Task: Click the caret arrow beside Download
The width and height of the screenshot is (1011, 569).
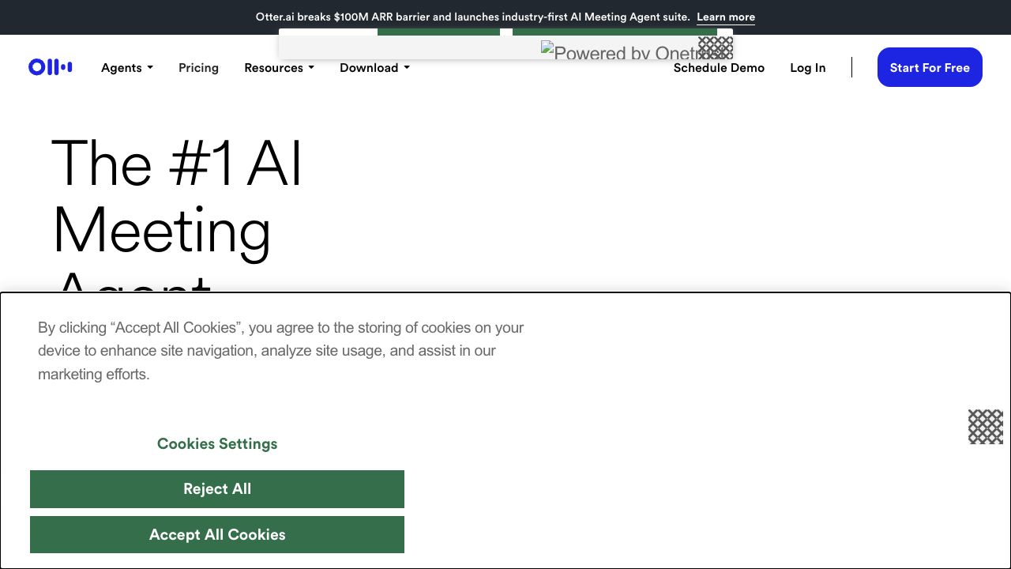Action: point(407,68)
